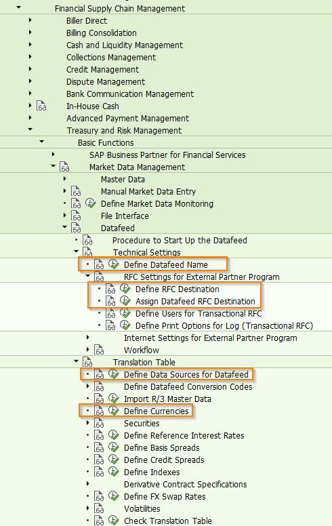Select Check Translation Table text
332x526 pixels.
167,521
